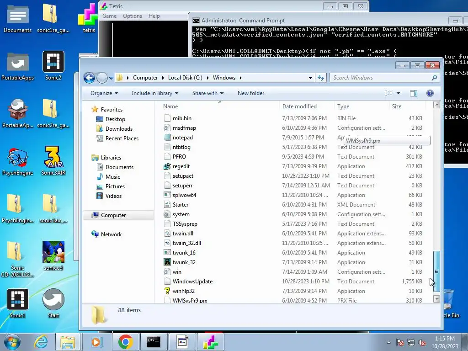Image resolution: width=468 pixels, height=351 pixels.
Task: Switch to Command Prompt in taskbar
Action: point(154,342)
